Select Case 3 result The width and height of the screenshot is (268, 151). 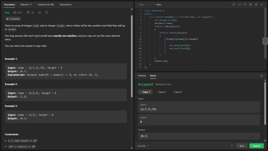tap(177, 92)
